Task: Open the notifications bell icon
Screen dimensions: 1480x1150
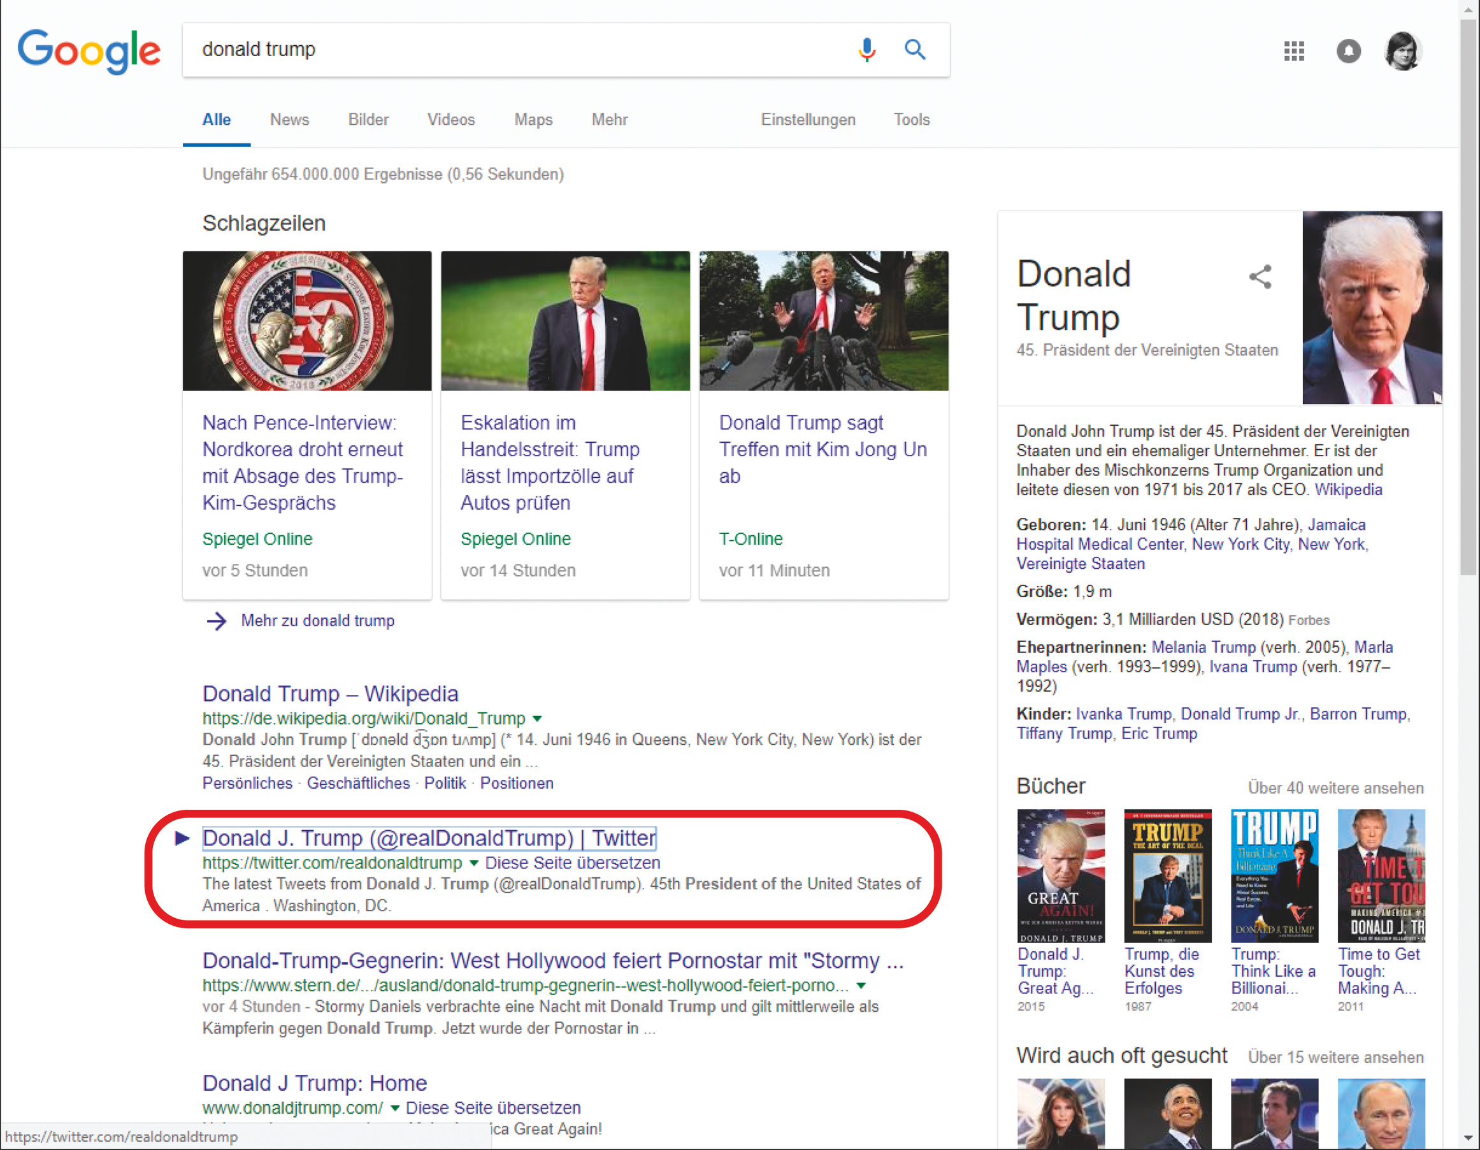Action: click(1348, 51)
